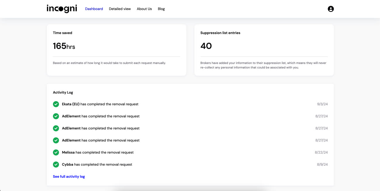This screenshot has height=191, width=380.
Task: Click the green checkmark beside Ekata (EU)
Action: pos(56,104)
